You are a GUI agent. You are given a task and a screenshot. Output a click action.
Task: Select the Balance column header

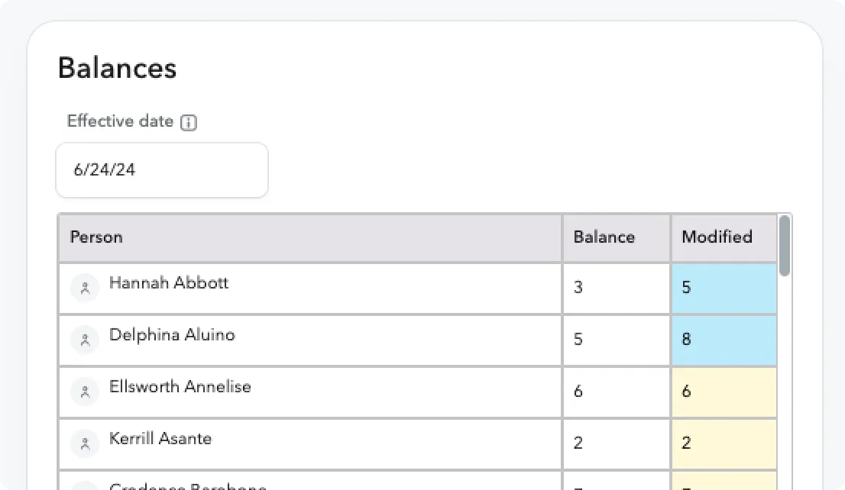click(x=617, y=237)
